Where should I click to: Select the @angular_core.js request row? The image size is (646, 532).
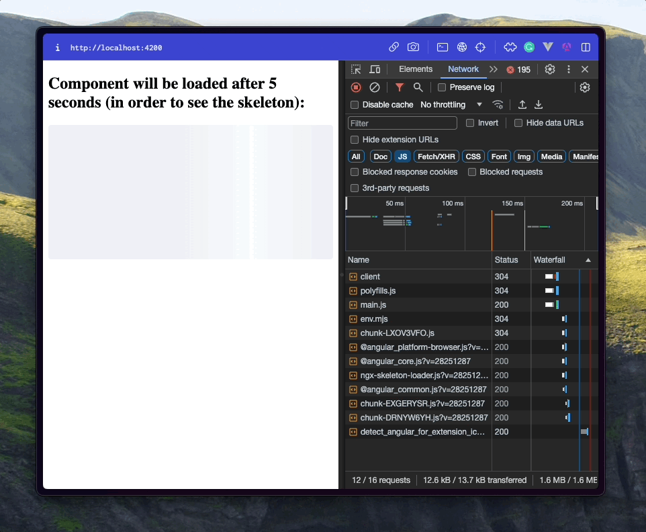[471, 361]
